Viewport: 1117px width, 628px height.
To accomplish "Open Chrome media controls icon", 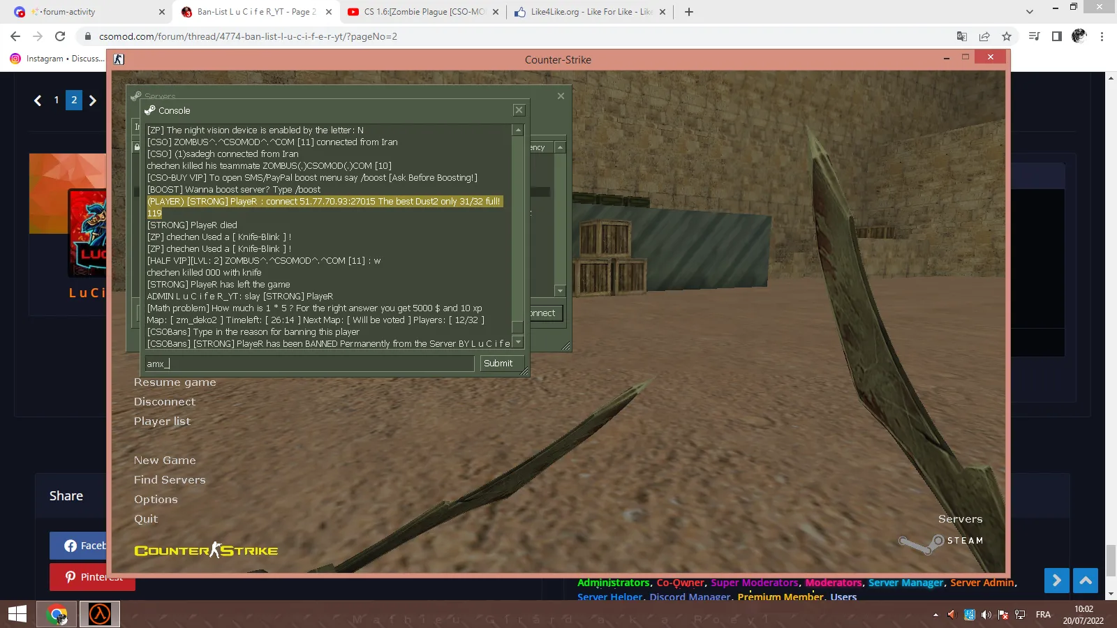I will tap(1035, 36).
